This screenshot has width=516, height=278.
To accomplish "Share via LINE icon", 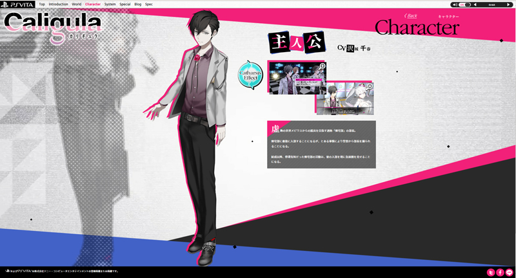I will pyautogui.click(x=509, y=272).
